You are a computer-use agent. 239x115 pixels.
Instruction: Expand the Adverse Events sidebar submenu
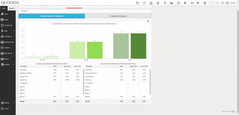(14, 42)
